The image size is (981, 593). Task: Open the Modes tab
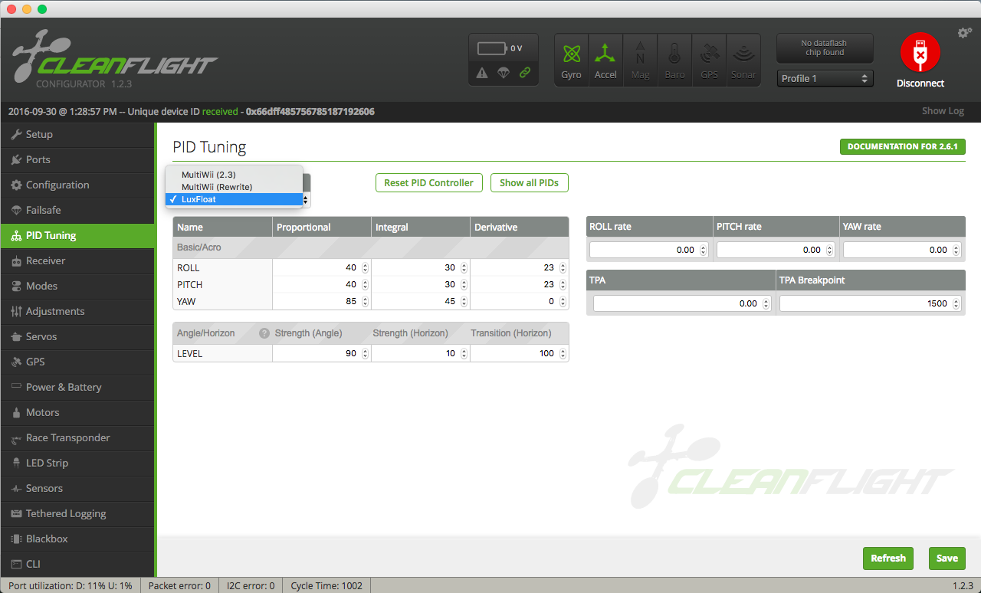click(77, 286)
